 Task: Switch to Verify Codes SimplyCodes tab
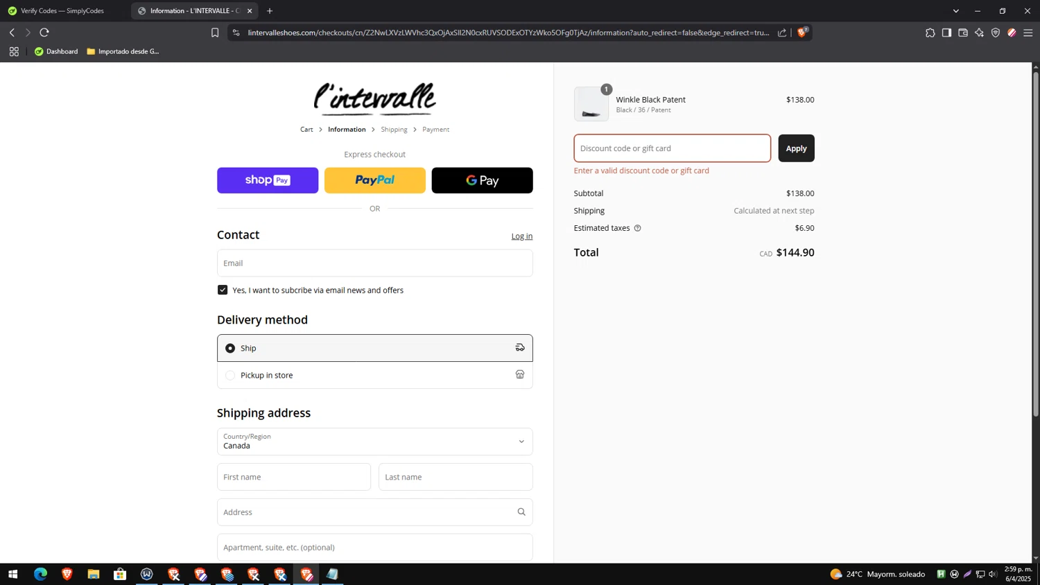tap(63, 11)
